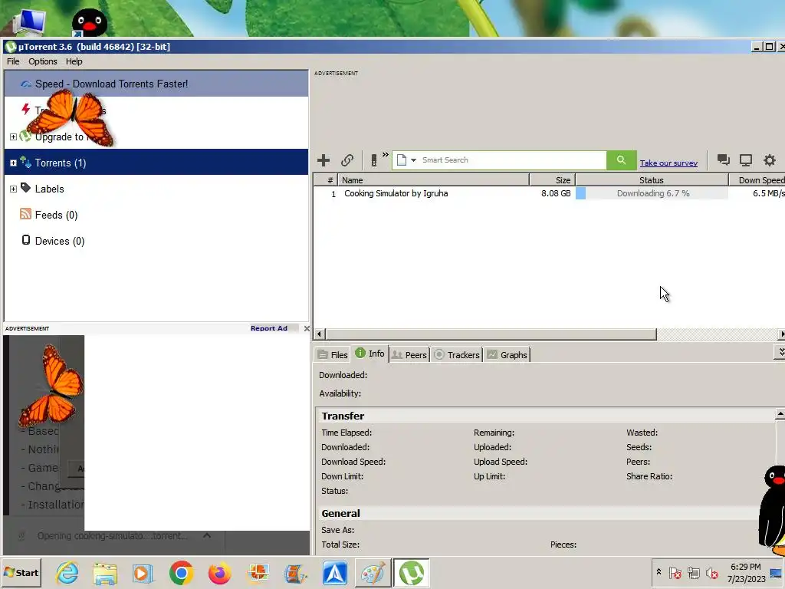Sort by the # column header

pos(325,179)
